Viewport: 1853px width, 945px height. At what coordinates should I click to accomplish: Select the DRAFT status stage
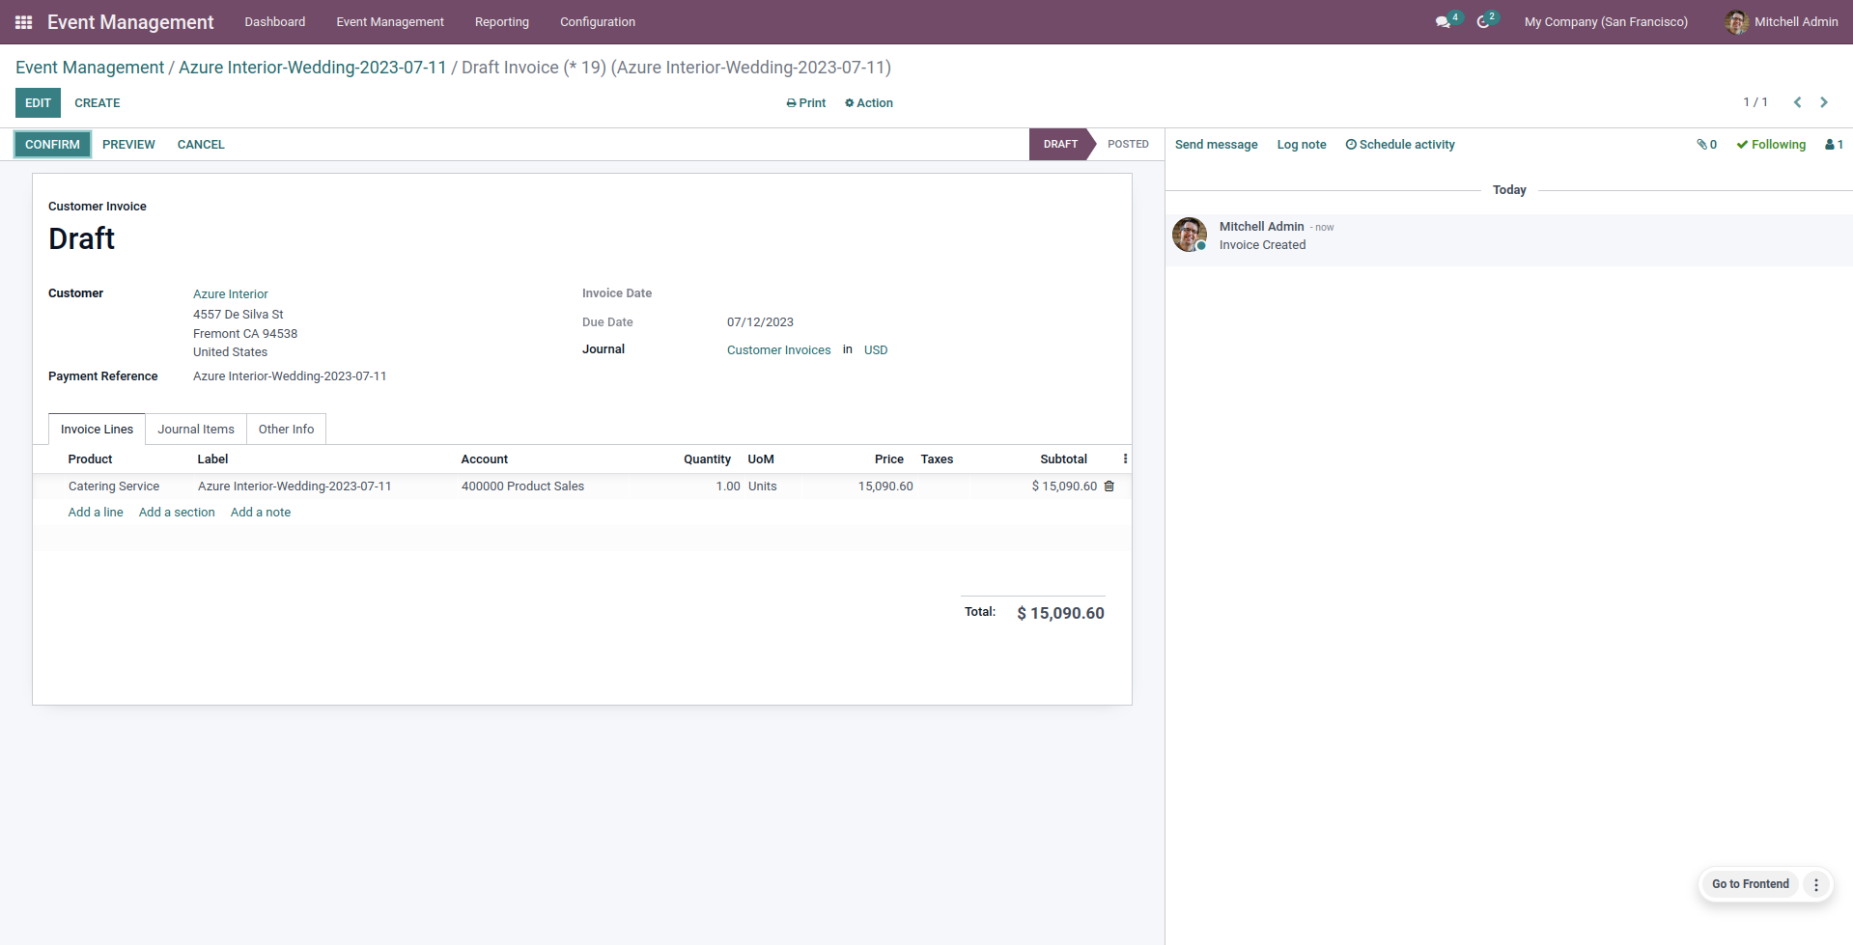[1059, 144]
